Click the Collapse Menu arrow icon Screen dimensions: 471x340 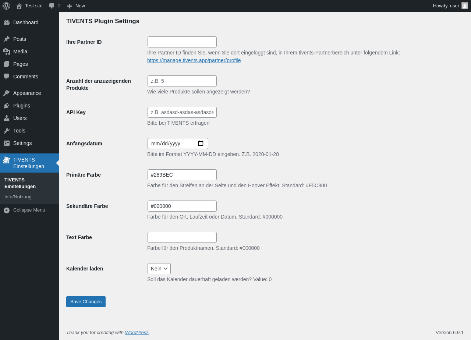(x=7, y=210)
